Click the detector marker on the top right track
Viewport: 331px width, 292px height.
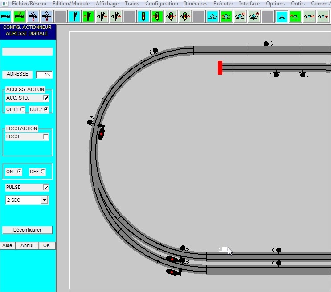268,44
